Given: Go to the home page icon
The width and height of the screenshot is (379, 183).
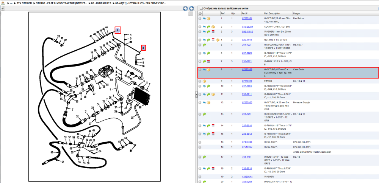Looking at the screenshot, I should pos(3,3).
